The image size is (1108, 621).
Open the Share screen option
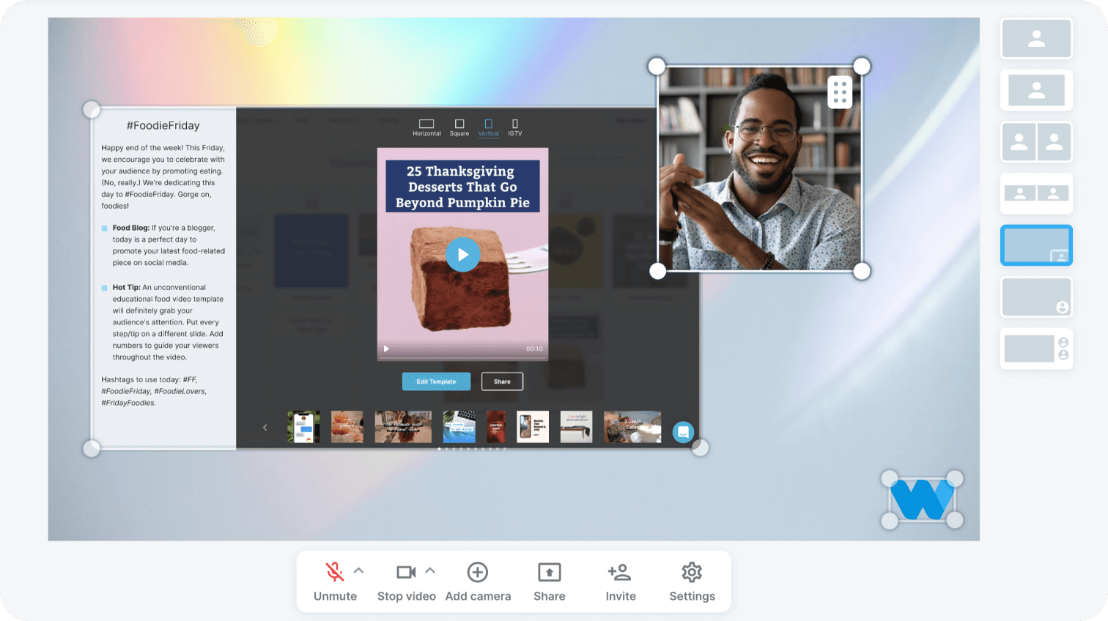point(549,581)
